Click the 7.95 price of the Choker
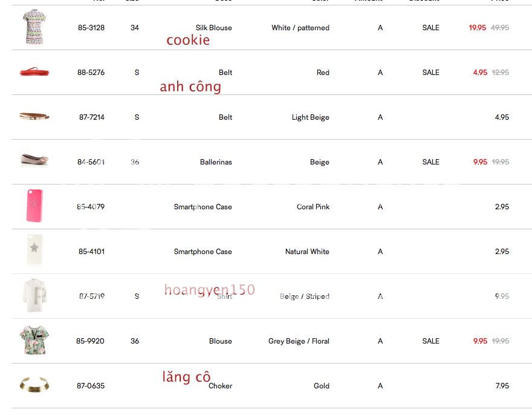This screenshot has height=415, width=532. point(502,386)
